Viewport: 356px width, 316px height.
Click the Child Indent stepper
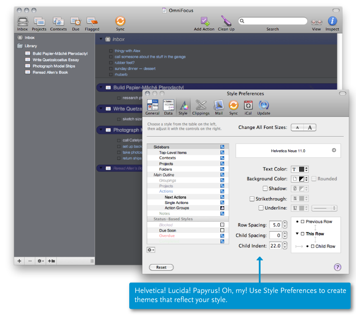coord(285,245)
